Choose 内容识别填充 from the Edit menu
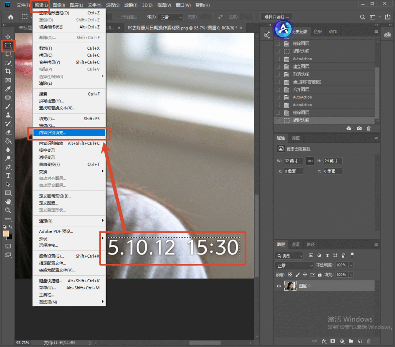 click(x=69, y=133)
